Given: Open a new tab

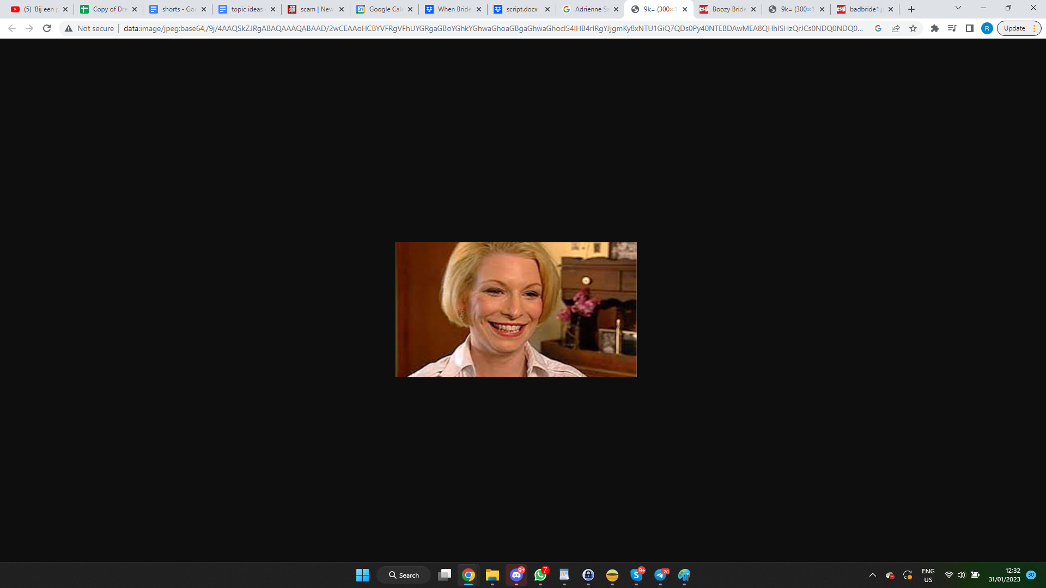Looking at the screenshot, I should [911, 9].
